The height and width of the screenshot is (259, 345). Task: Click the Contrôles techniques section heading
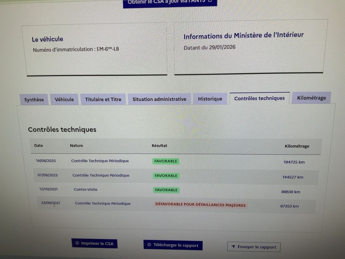coord(62,129)
